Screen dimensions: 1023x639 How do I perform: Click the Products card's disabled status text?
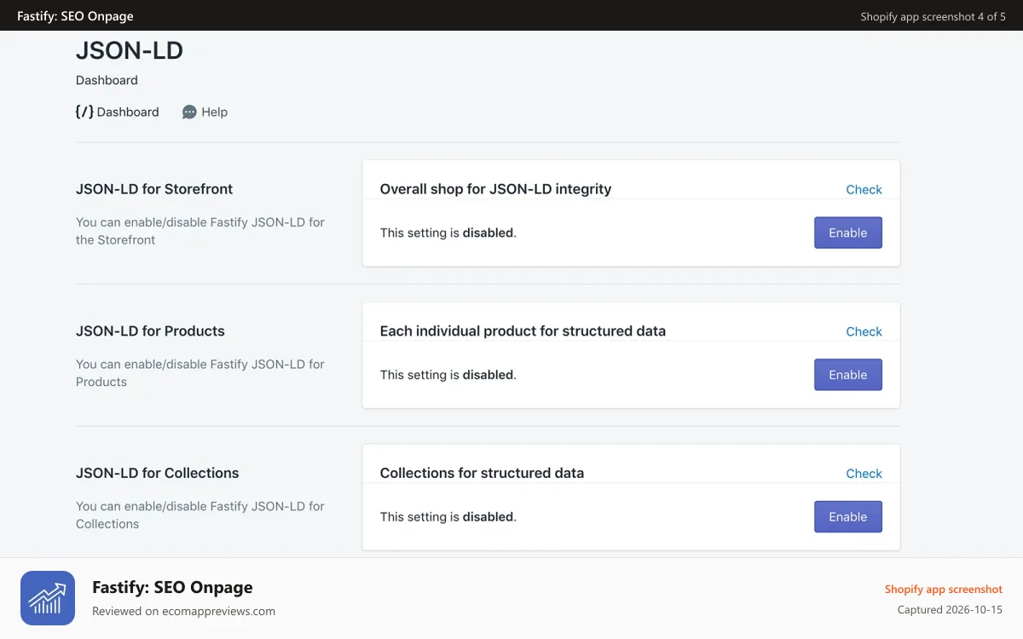pos(448,375)
